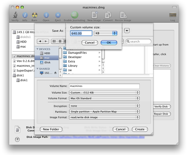Open the Encryption dropdown
The height and width of the screenshot is (155, 187).
click(x=104, y=106)
